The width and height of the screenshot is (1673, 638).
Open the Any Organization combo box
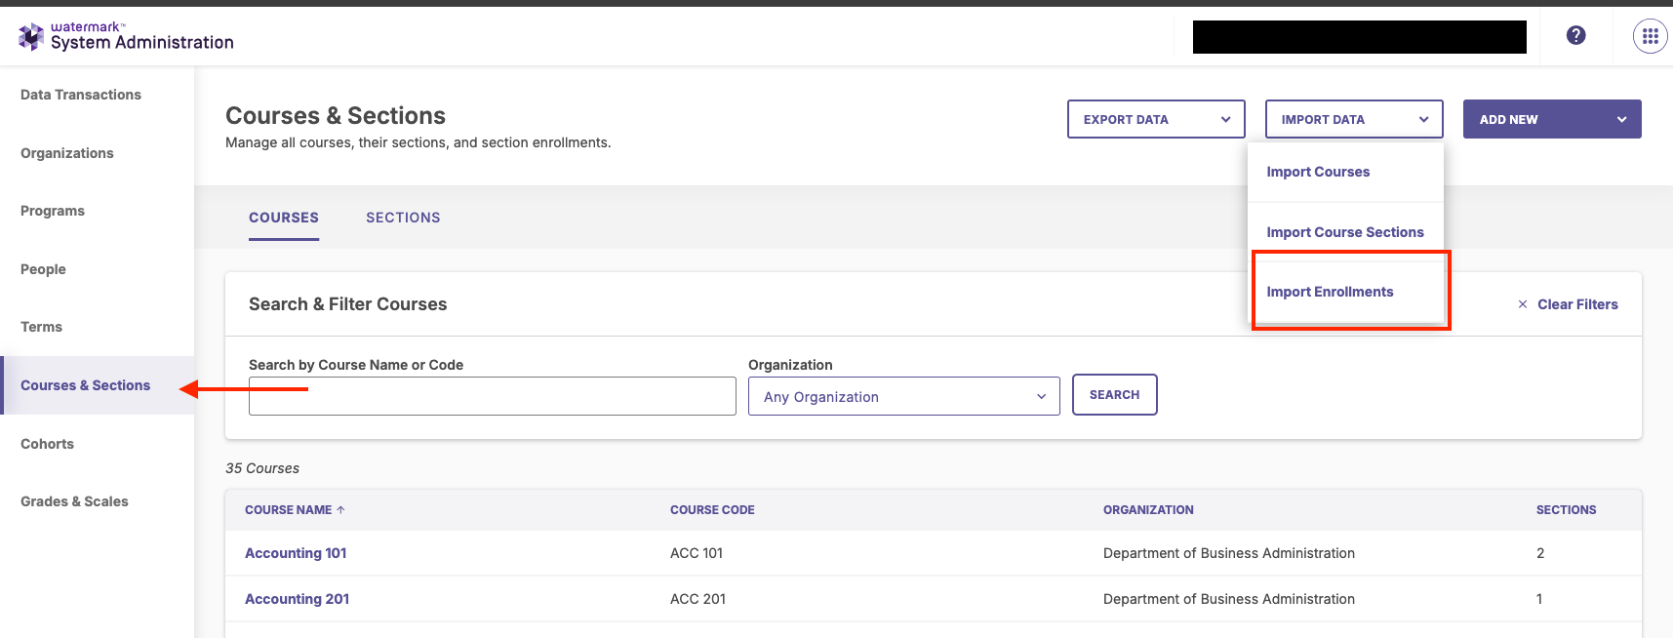(903, 396)
